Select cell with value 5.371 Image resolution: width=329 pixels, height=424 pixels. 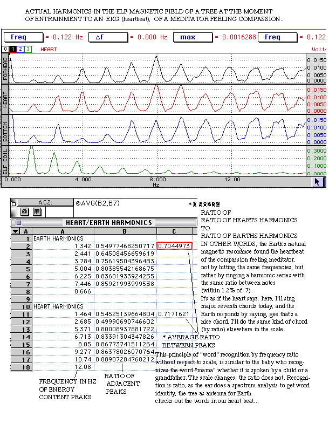coord(63,330)
